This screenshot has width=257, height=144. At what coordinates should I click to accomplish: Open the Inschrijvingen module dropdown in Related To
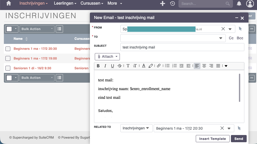pyautogui.click(x=136, y=128)
